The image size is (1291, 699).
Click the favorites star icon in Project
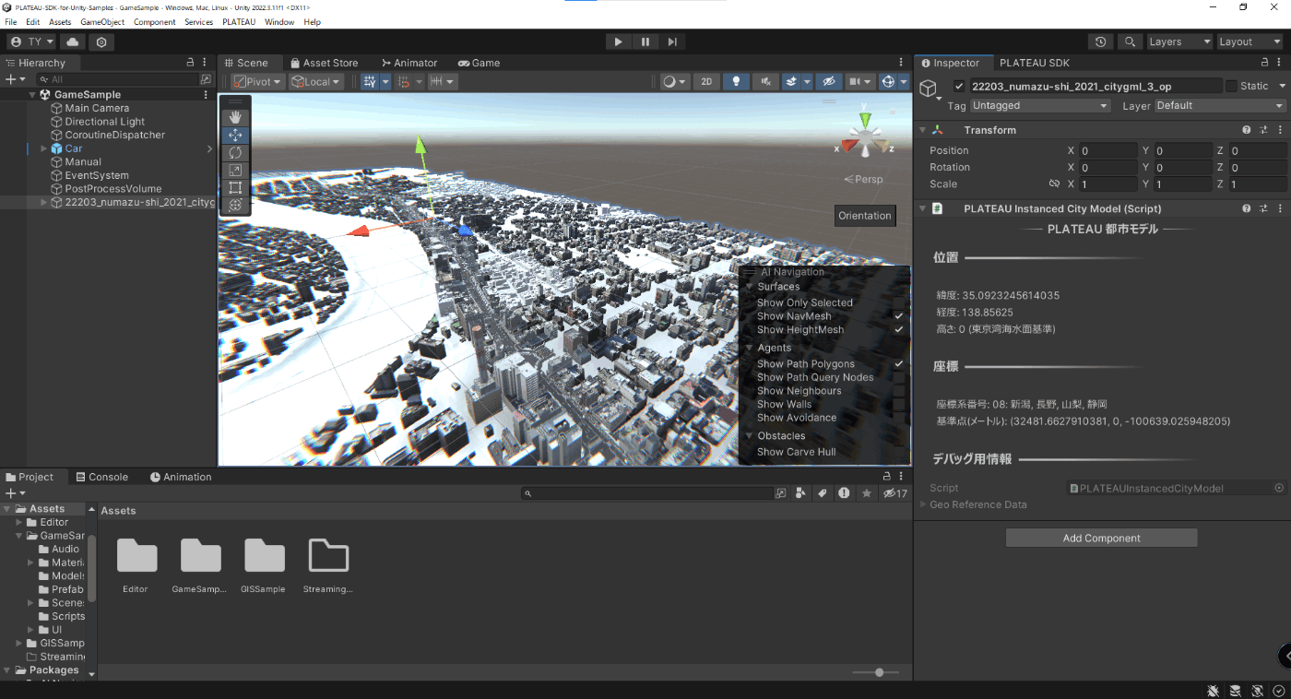coord(867,493)
